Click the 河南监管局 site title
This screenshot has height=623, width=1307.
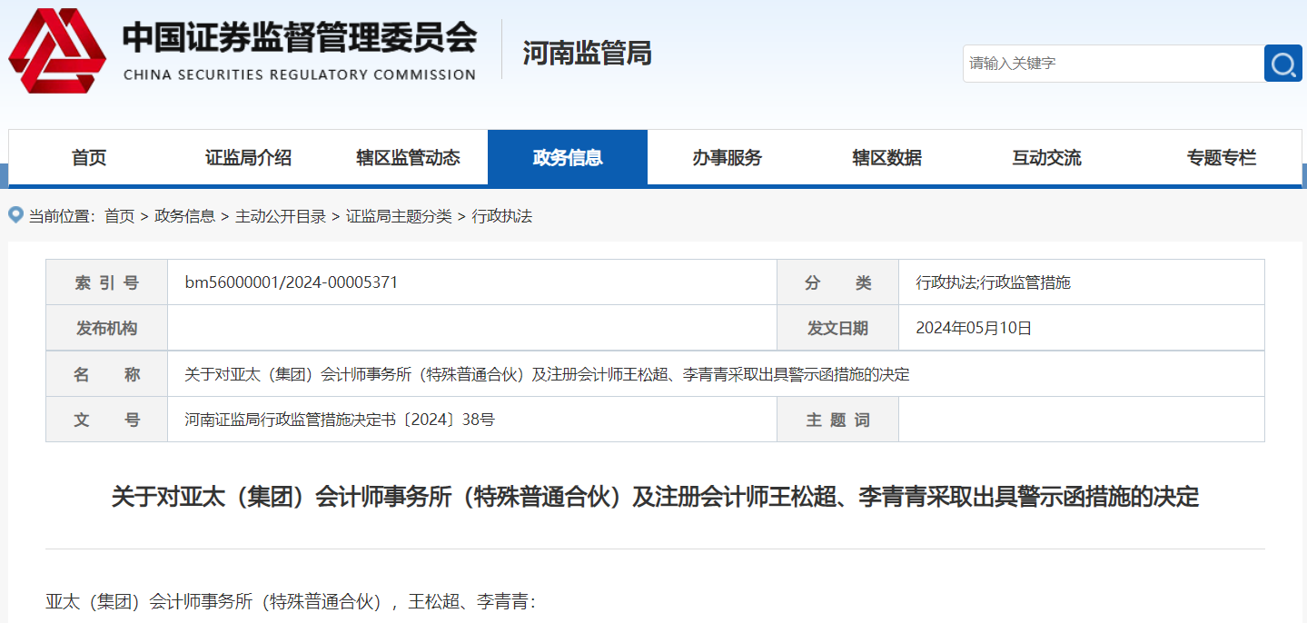pos(586,54)
